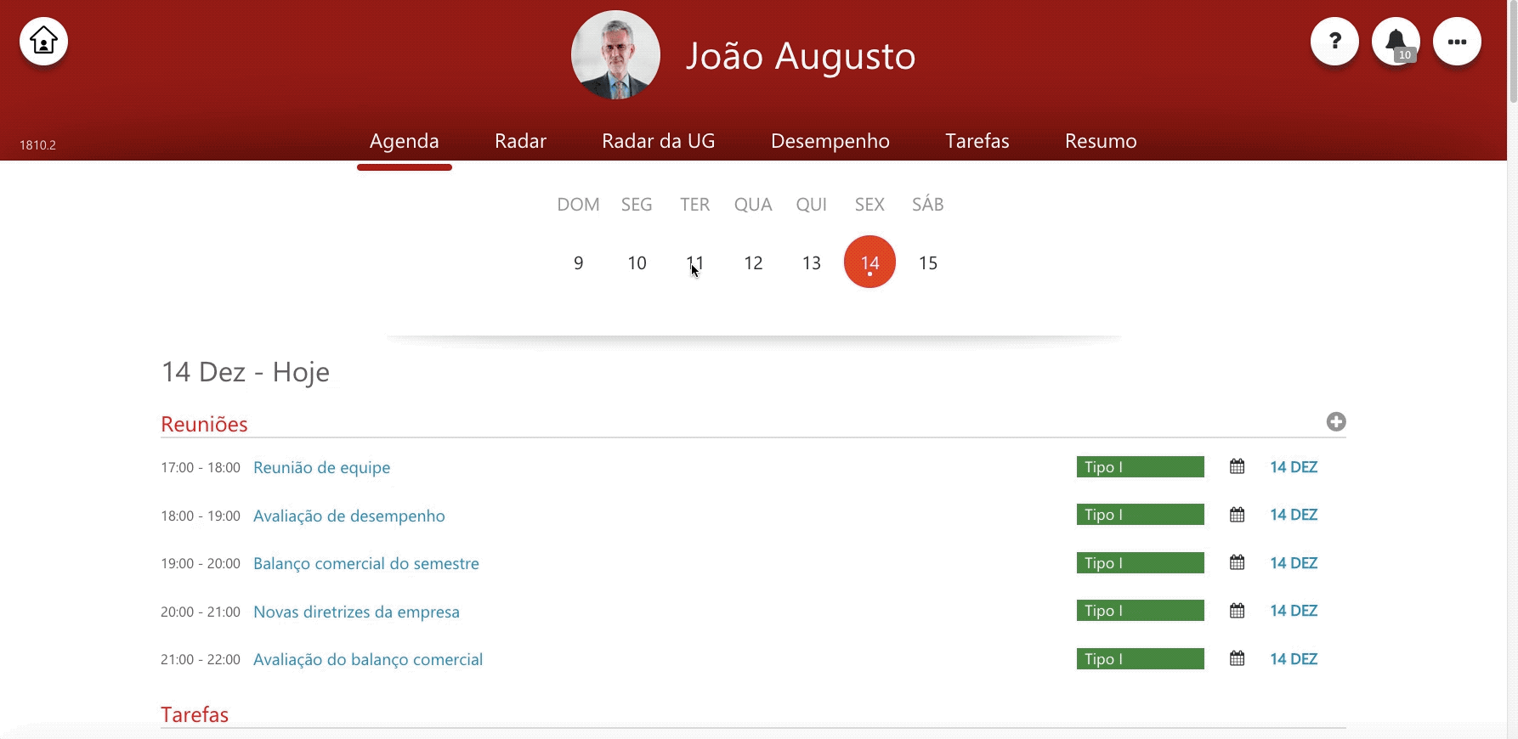
Task: Open the more options ellipsis menu
Action: pos(1457,41)
